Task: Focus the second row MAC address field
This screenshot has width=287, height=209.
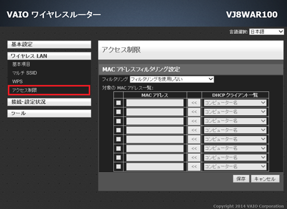Action: pyautogui.click(x=155, y=112)
